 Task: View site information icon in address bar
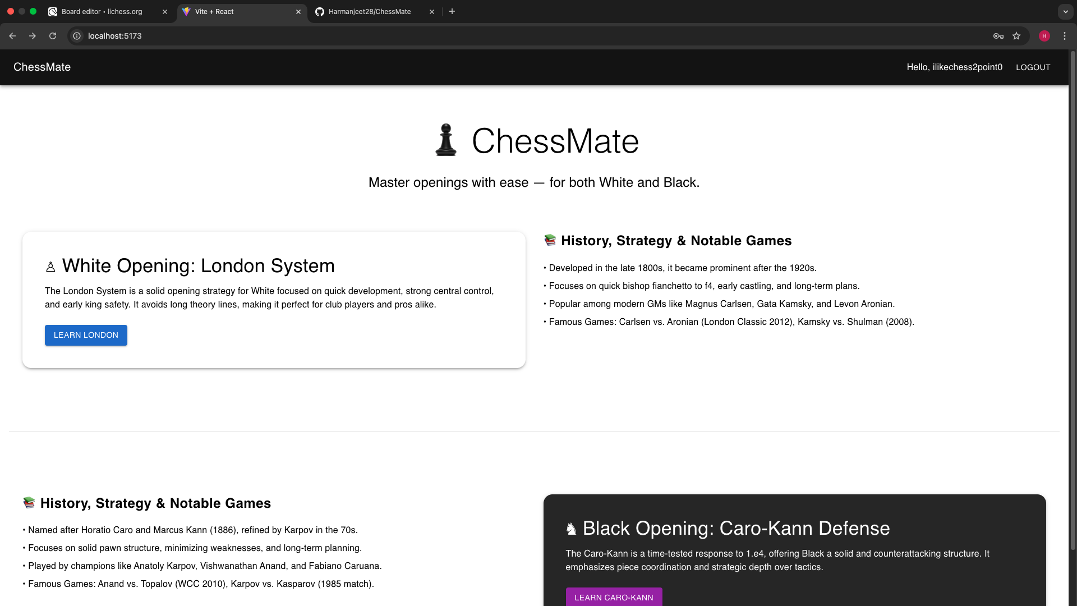tap(77, 36)
